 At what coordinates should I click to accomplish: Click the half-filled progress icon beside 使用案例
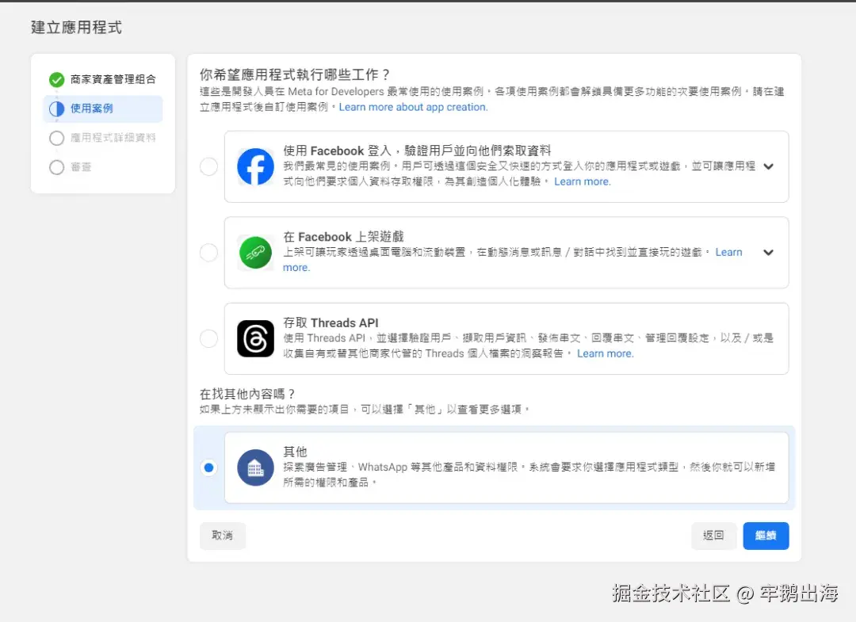click(x=55, y=108)
